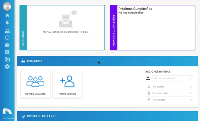Click the clock icon in Control Horario header
Viewport: 200px width, 121px height.
[x=23, y=116]
